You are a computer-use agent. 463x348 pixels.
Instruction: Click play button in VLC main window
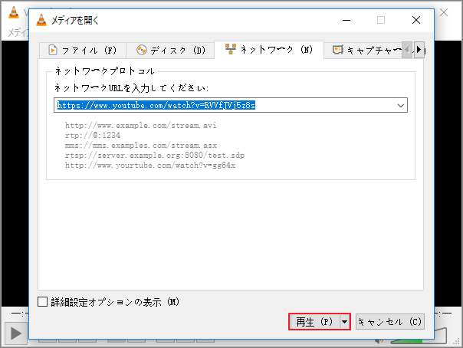[15, 333]
